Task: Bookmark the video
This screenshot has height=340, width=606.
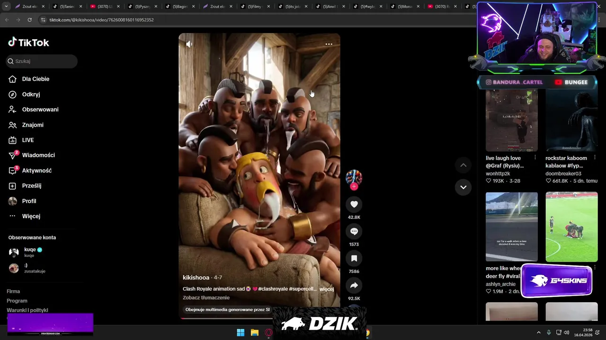Action: click(354, 258)
